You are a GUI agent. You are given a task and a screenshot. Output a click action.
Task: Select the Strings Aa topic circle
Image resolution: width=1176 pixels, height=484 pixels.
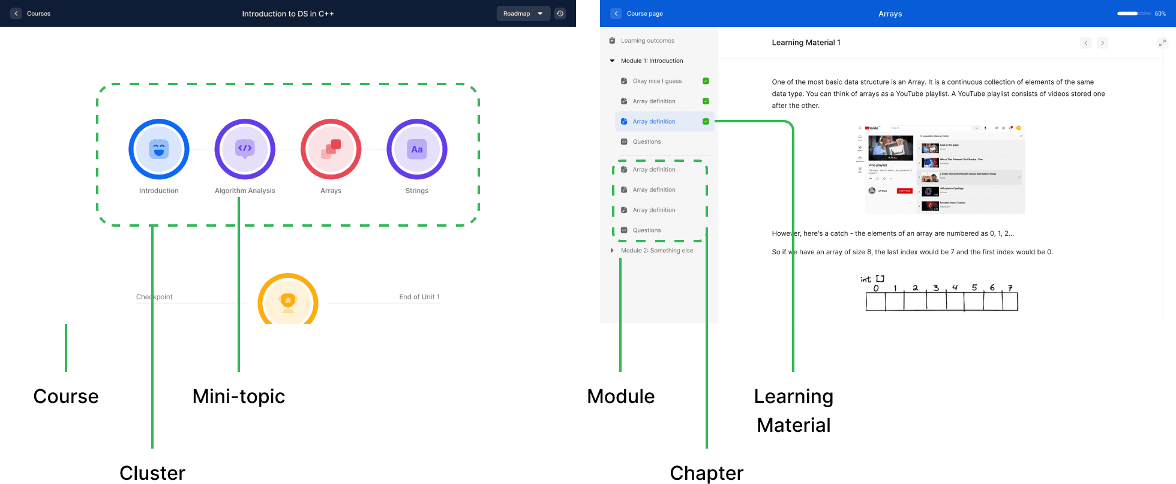(417, 149)
